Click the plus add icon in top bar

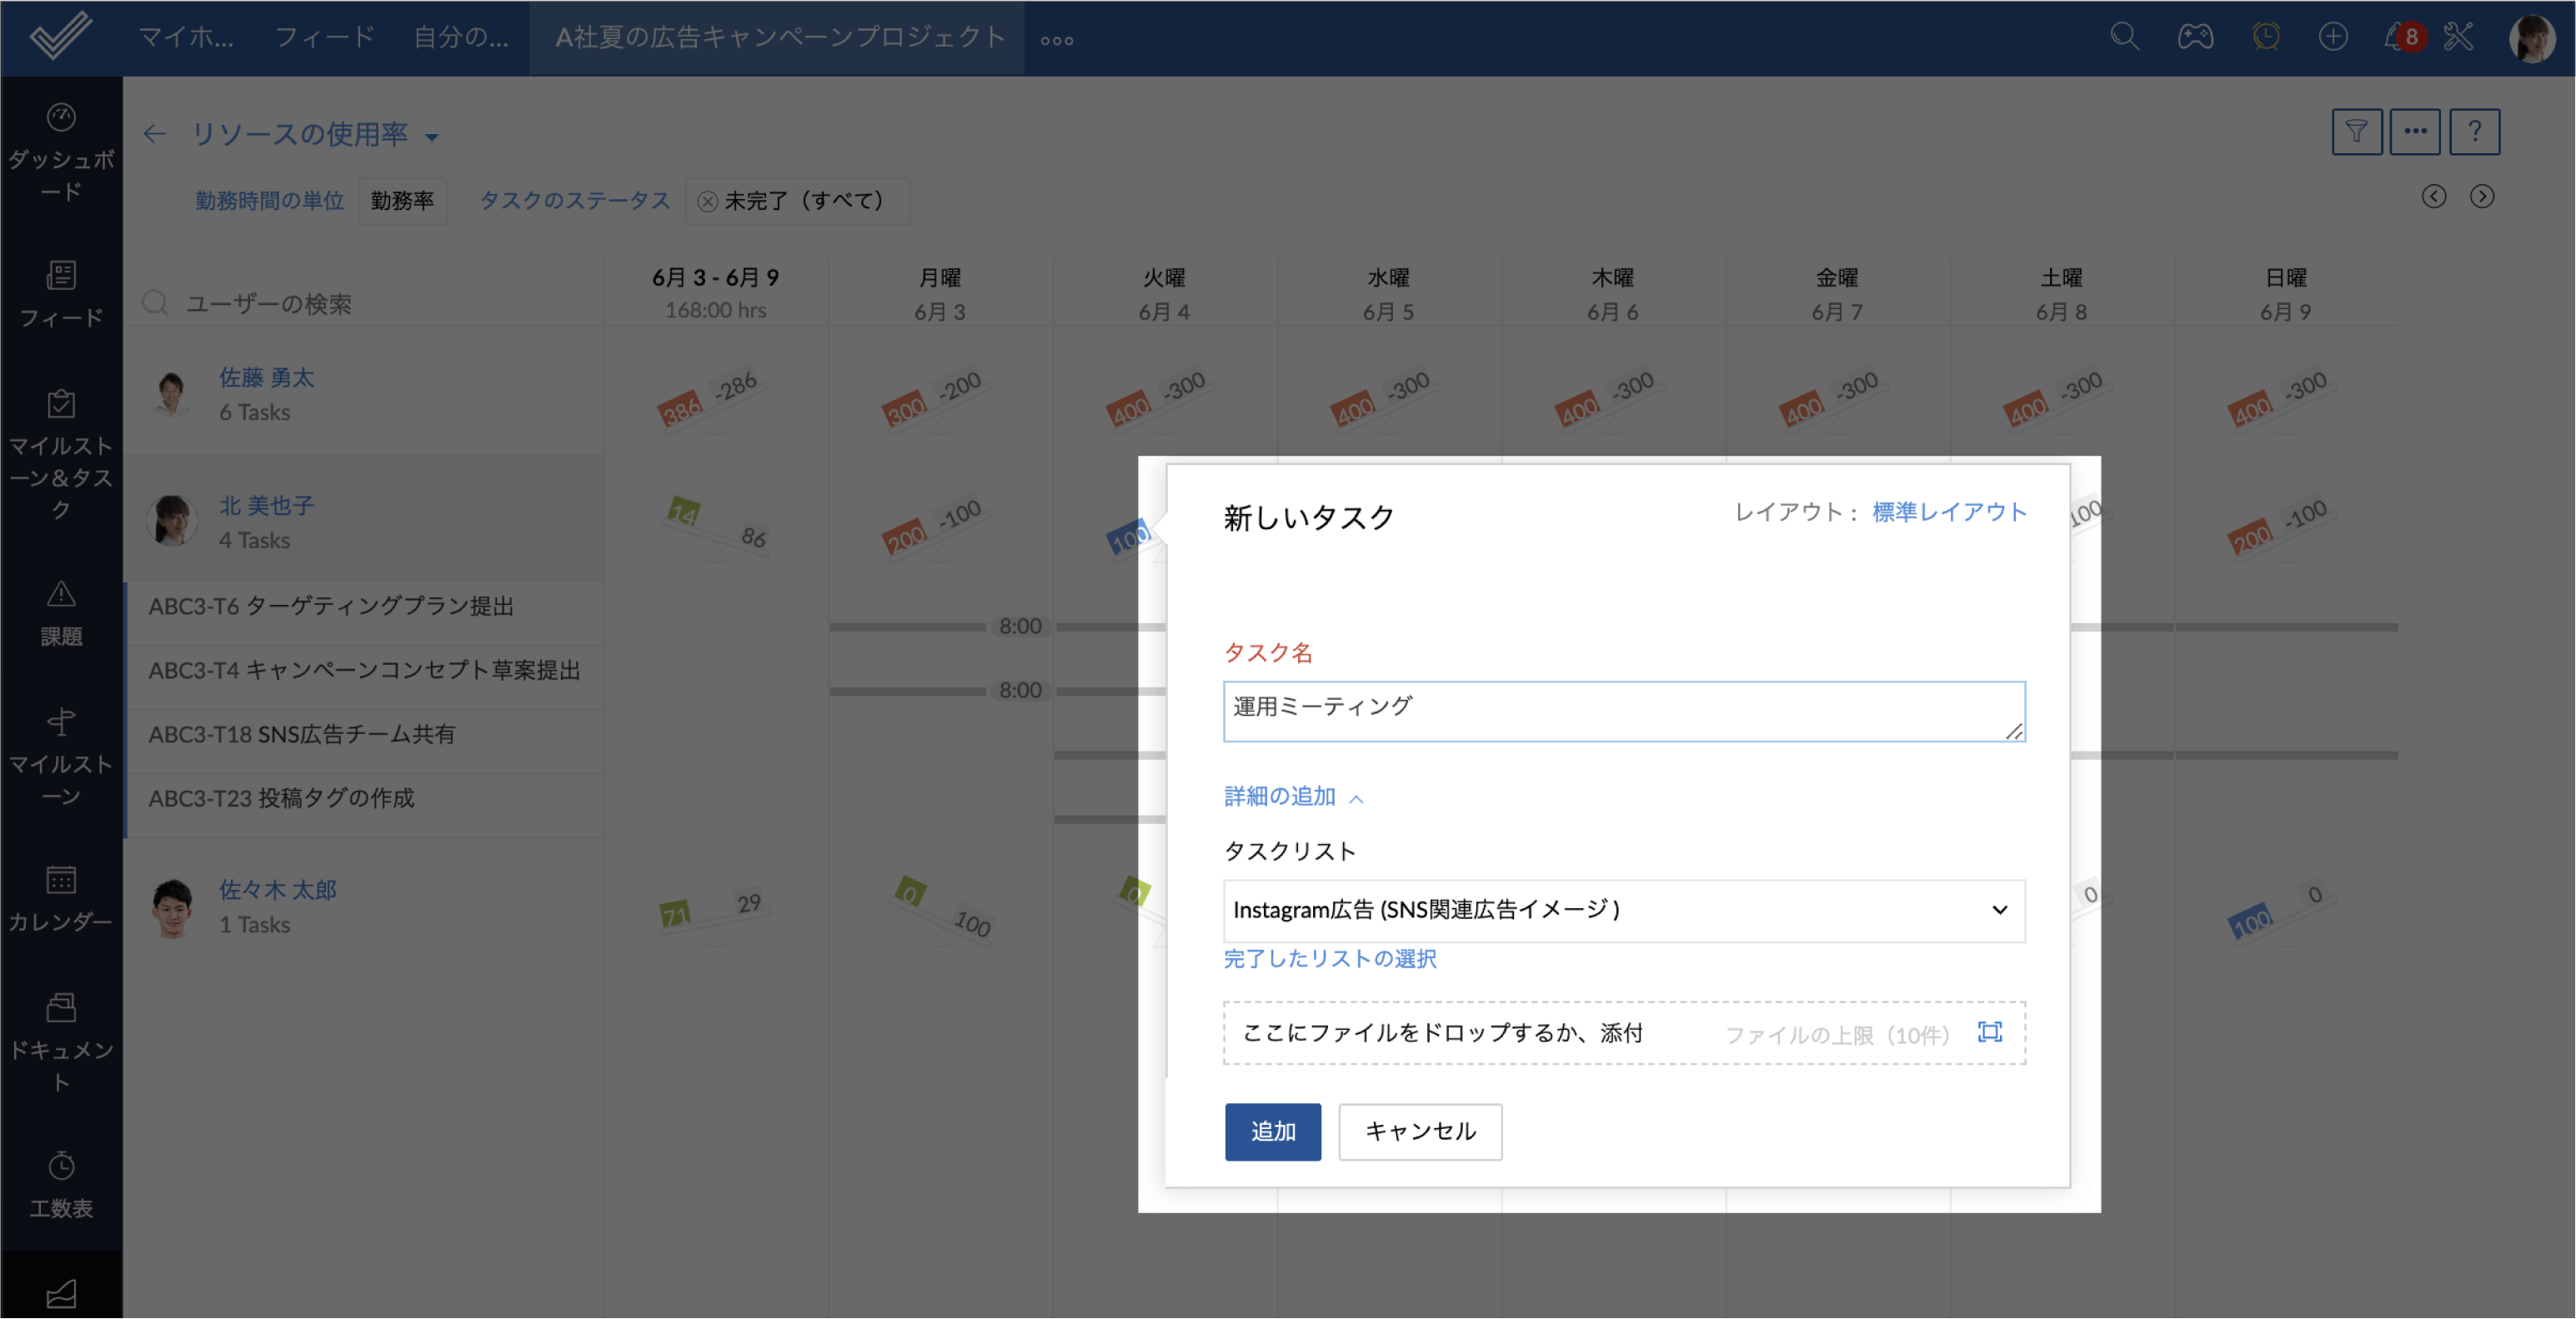pyautogui.click(x=2333, y=37)
